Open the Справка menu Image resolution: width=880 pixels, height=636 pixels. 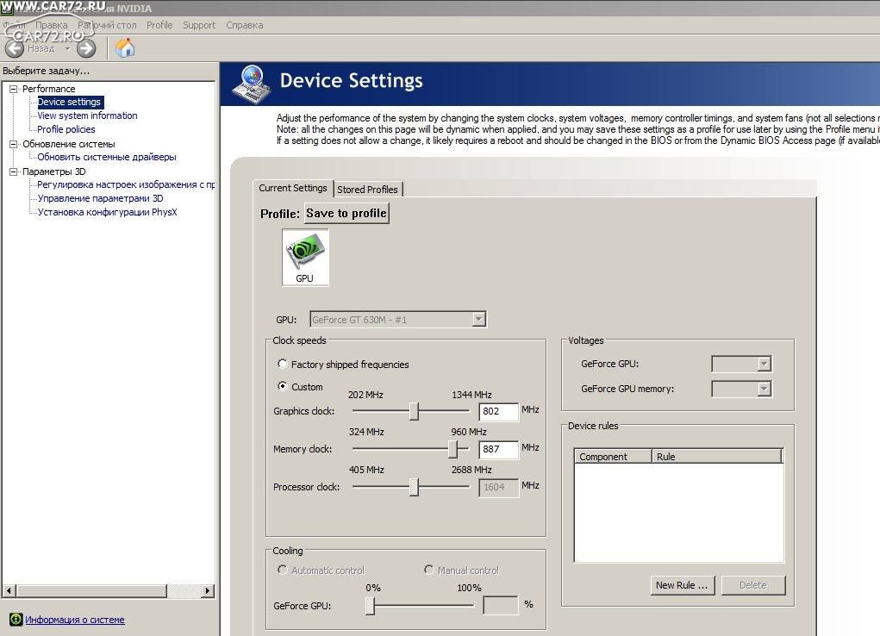coord(245,25)
